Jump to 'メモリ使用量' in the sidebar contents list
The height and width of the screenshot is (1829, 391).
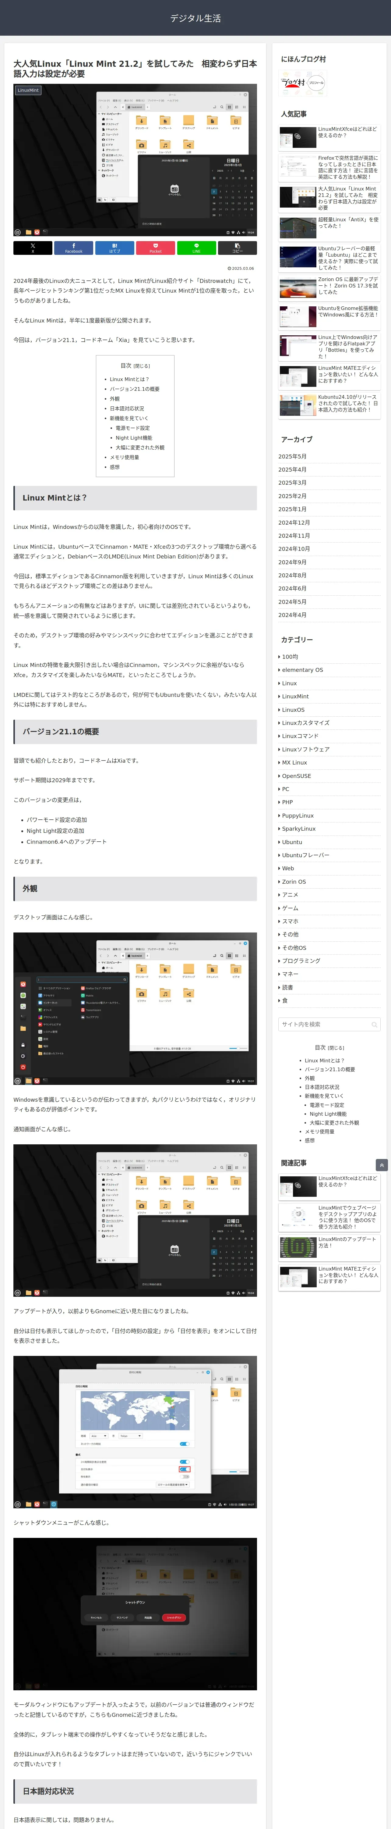pos(319,1132)
